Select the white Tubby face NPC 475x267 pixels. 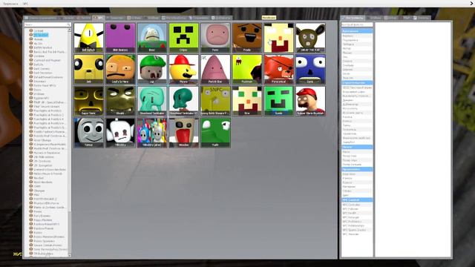[x=120, y=133]
